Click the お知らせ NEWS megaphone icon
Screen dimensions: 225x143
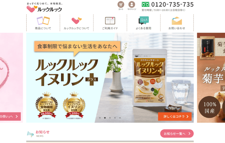(x=30, y=134)
